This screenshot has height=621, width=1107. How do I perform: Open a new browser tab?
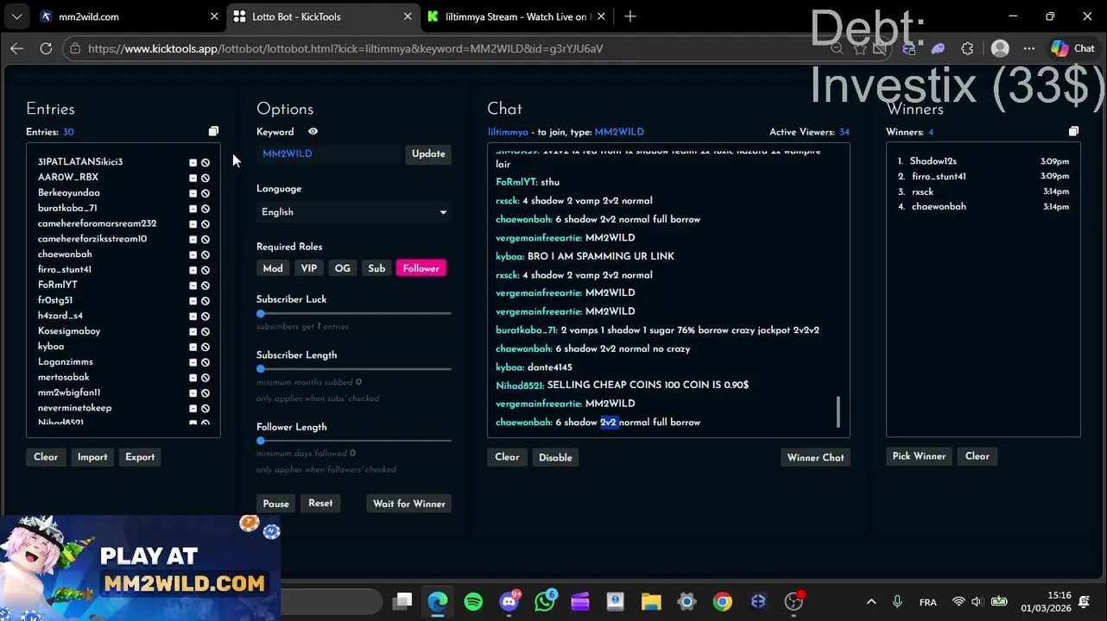(x=630, y=16)
